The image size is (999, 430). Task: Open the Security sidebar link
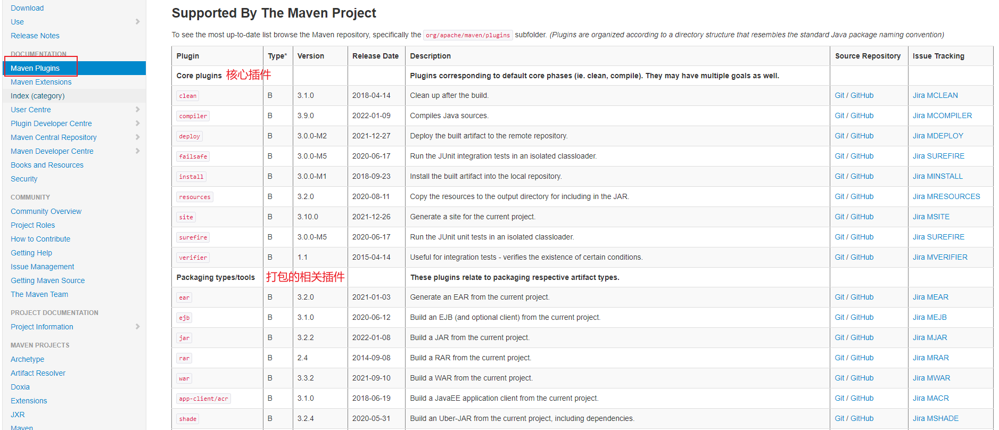coord(24,179)
